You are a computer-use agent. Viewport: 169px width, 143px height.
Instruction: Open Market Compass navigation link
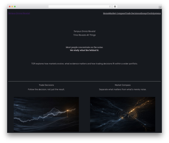click(x=117, y=13)
